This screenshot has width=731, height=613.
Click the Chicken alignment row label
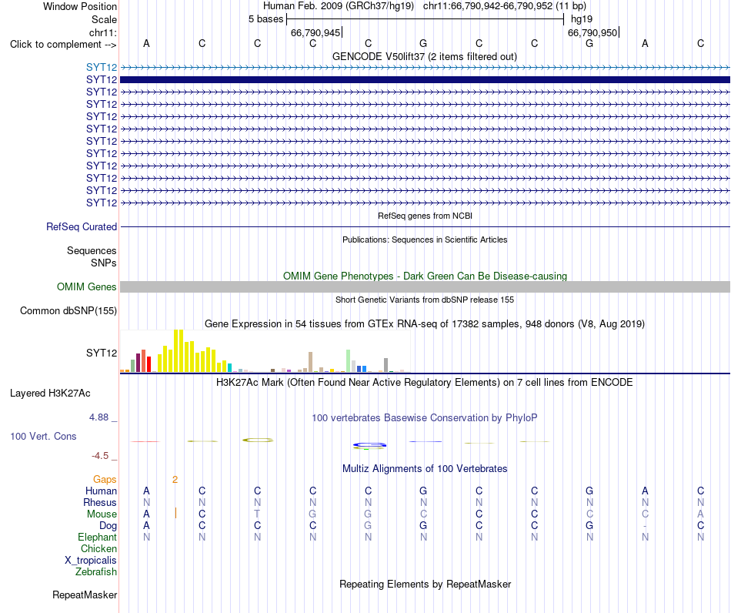(x=98, y=548)
